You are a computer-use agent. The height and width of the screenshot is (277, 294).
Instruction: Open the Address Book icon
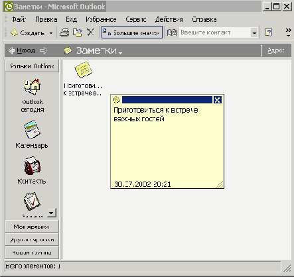coord(172,32)
